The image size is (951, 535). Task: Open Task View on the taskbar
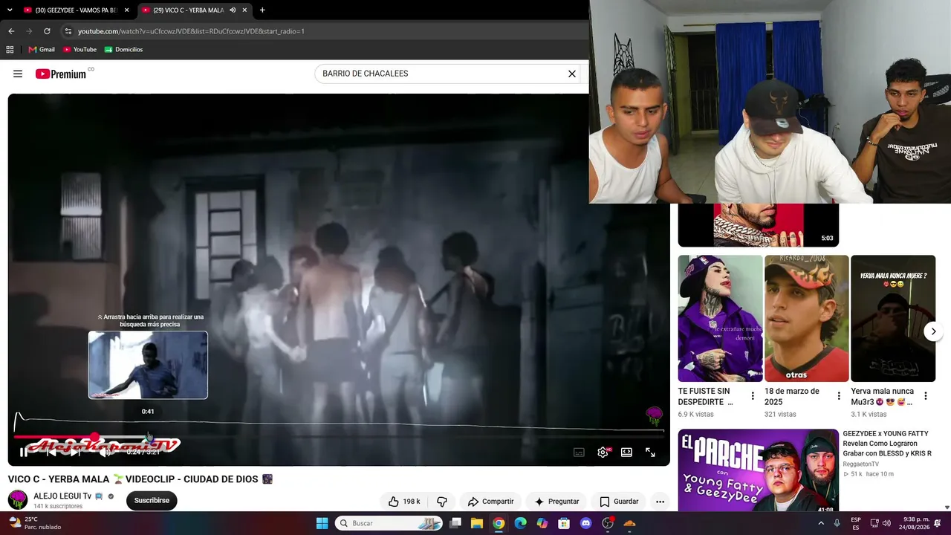click(455, 523)
